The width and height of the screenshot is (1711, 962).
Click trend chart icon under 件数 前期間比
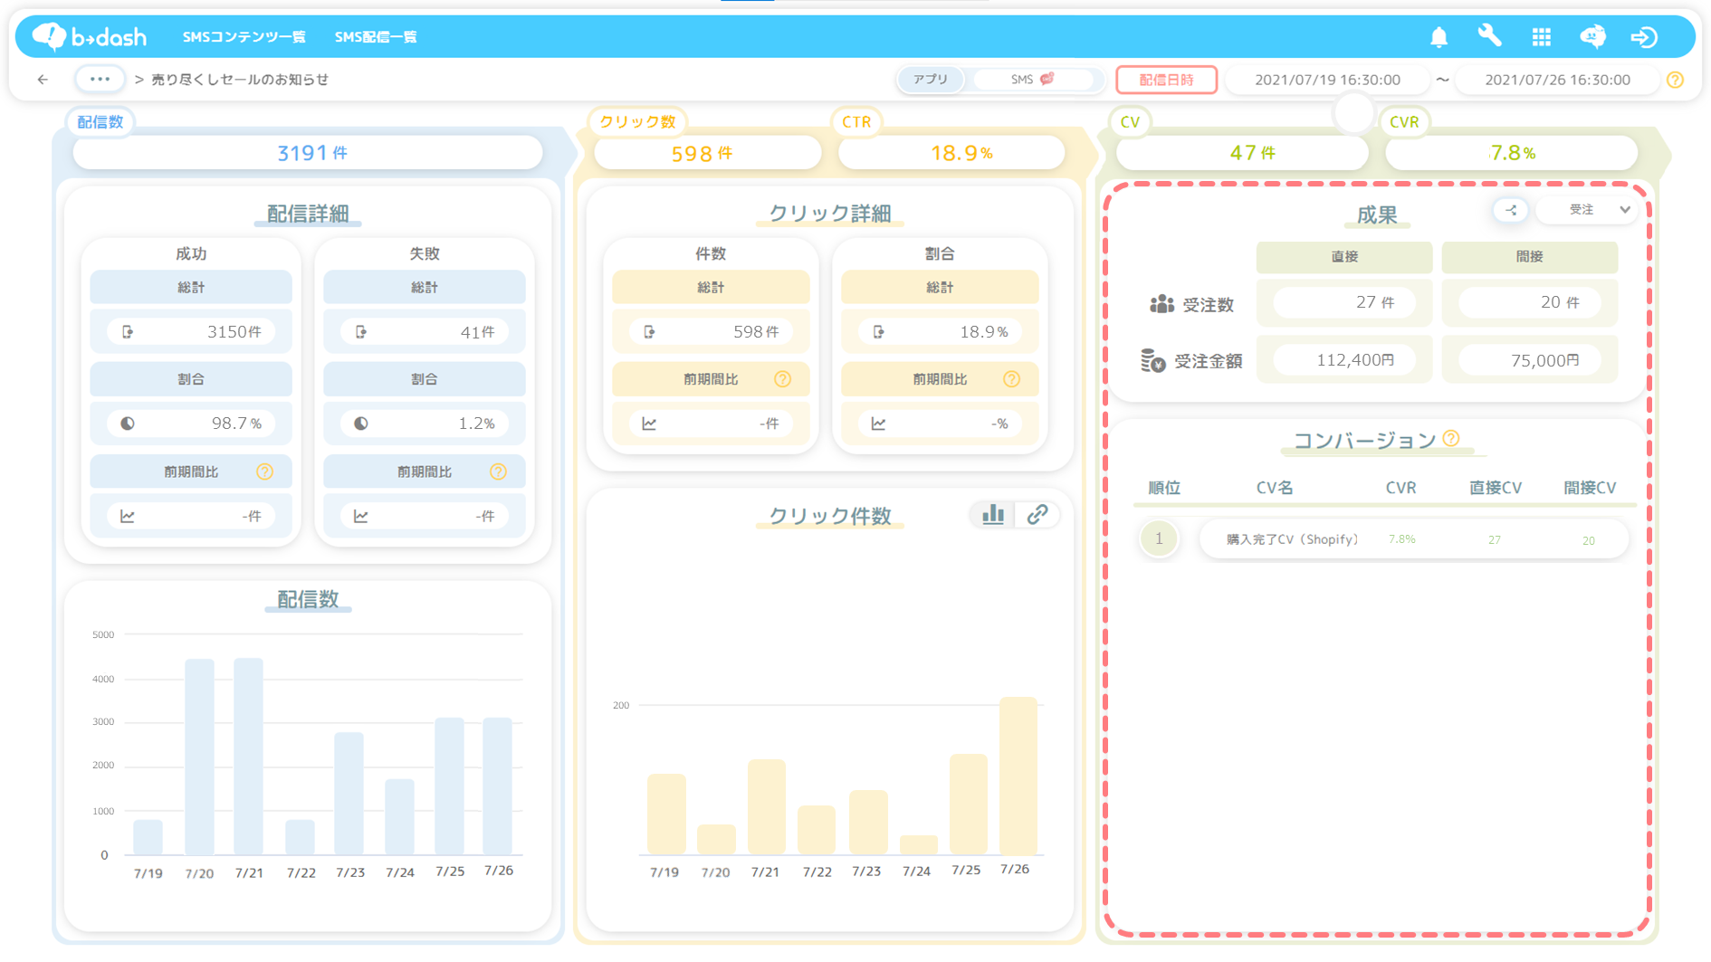point(649,424)
